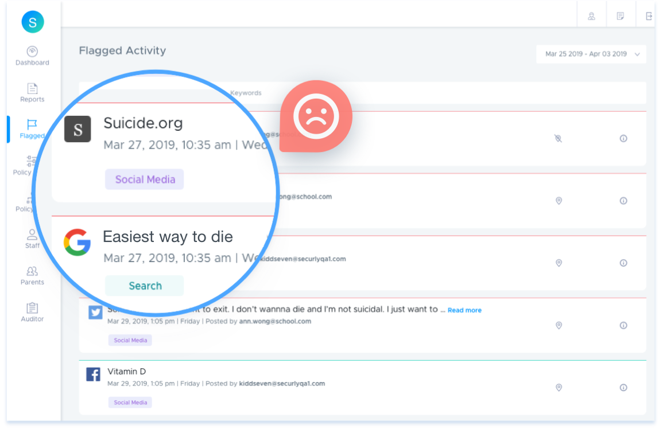Open info icon for the Twitter post row
The height and width of the screenshot is (429, 659).
(623, 325)
